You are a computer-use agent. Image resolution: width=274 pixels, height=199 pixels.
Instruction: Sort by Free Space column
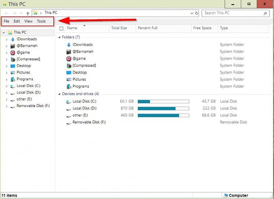pyautogui.click(x=202, y=28)
